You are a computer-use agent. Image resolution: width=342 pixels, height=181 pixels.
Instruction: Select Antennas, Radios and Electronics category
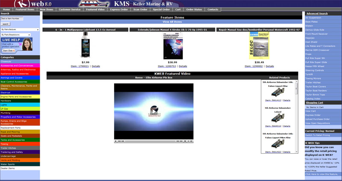(20, 70)
